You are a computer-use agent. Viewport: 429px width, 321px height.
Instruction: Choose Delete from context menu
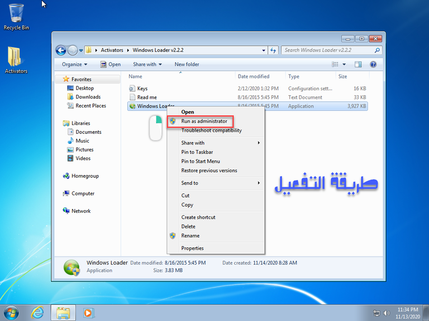216,227
